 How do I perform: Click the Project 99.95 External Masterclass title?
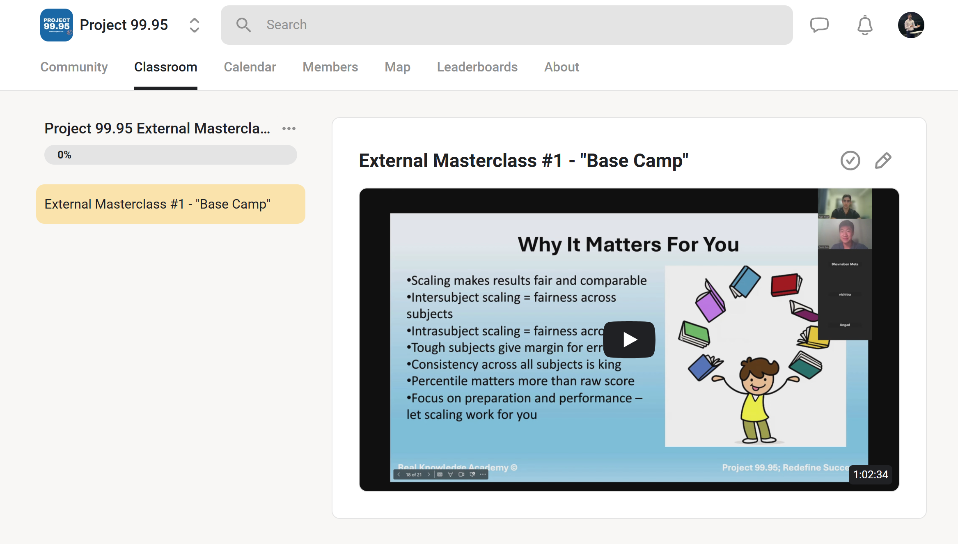[x=157, y=129]
